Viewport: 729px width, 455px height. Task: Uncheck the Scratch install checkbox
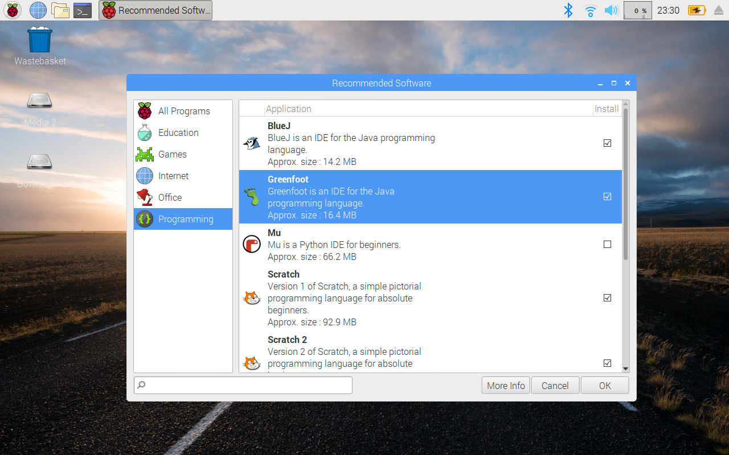click(x=607, y=297)
